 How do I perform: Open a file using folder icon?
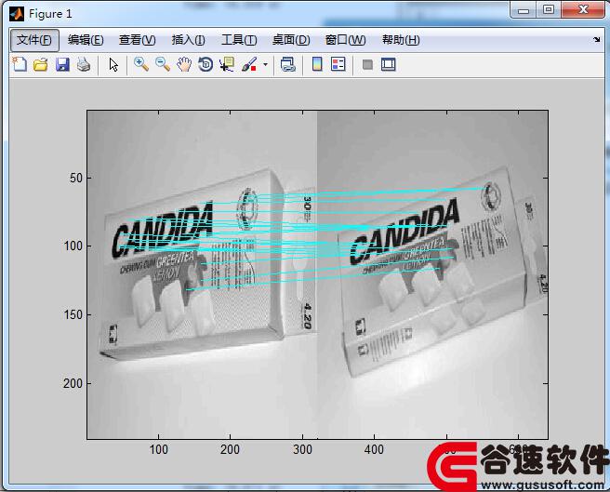coord(41,64)
